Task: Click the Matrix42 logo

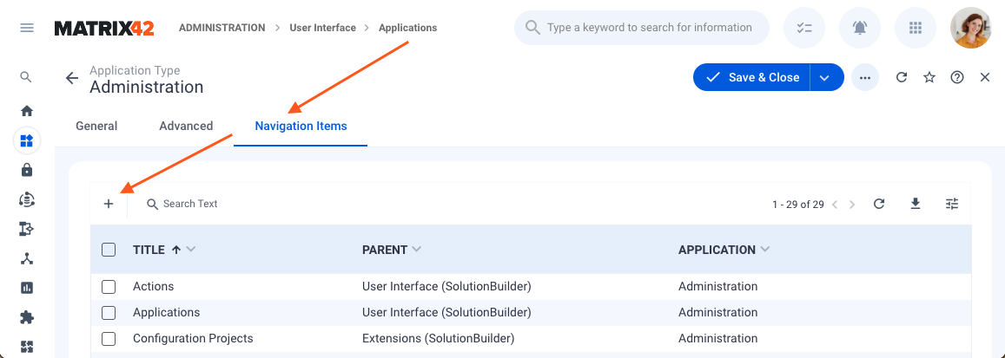Action: tap(104, 28)
